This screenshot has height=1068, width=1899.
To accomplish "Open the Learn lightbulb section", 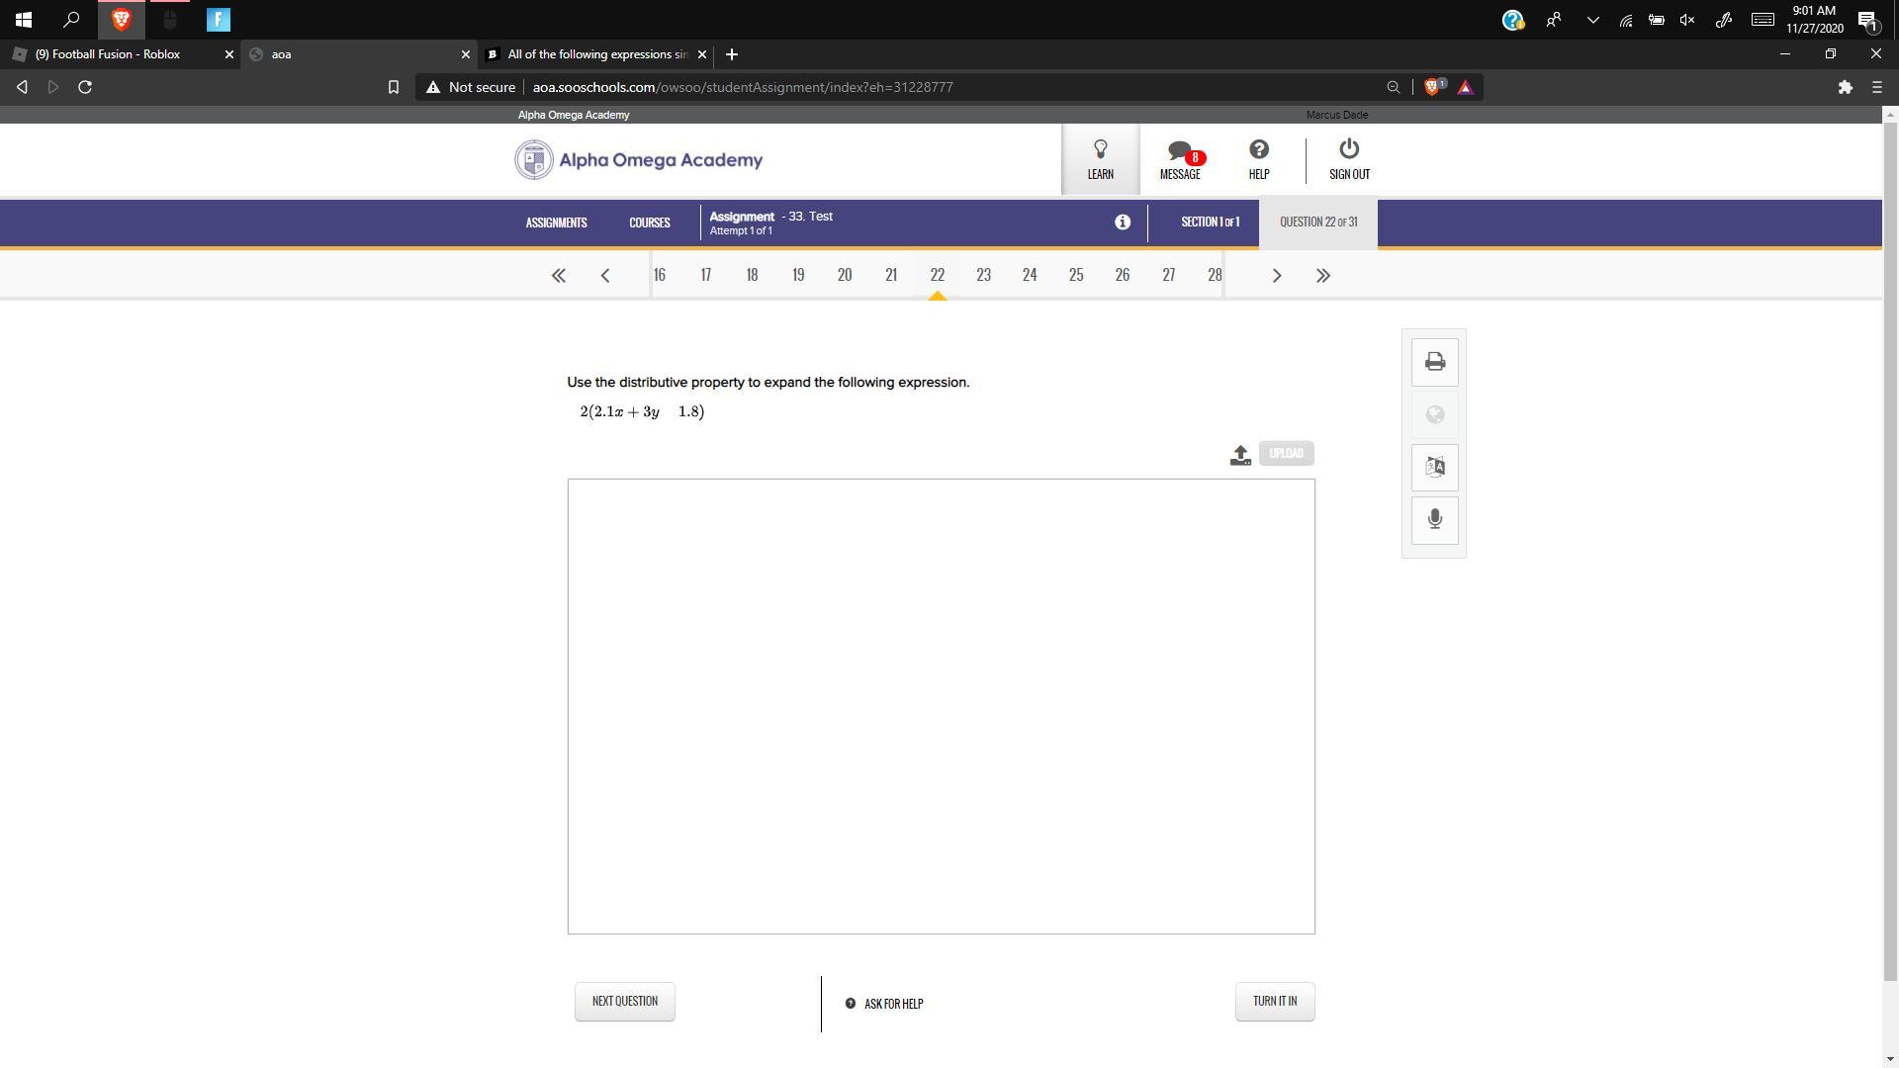I will pos(1100,159).
